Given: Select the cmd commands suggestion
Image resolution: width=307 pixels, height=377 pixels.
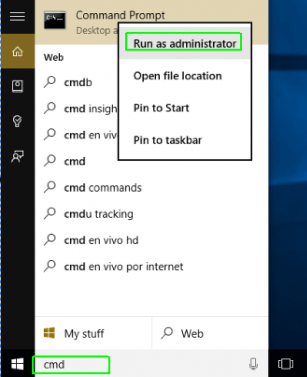Looking at the screenshot, I should coord(102,187).
